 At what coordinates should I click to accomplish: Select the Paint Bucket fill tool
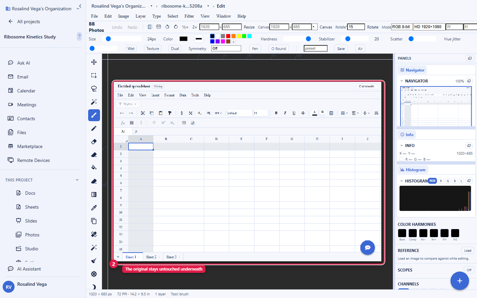point(94,168)
